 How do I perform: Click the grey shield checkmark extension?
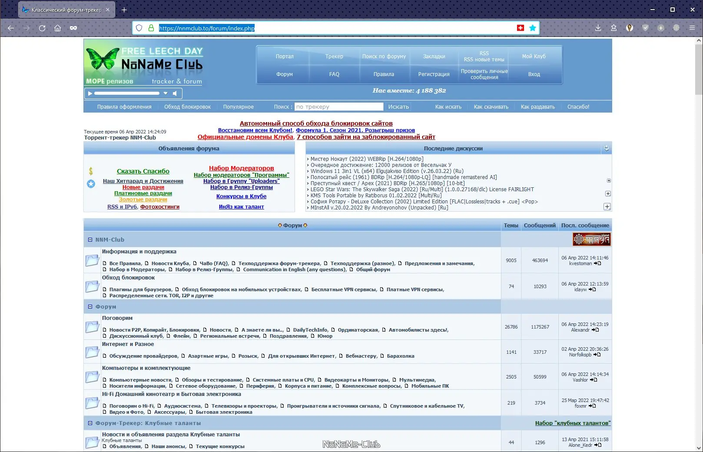[x=645, y=28]
